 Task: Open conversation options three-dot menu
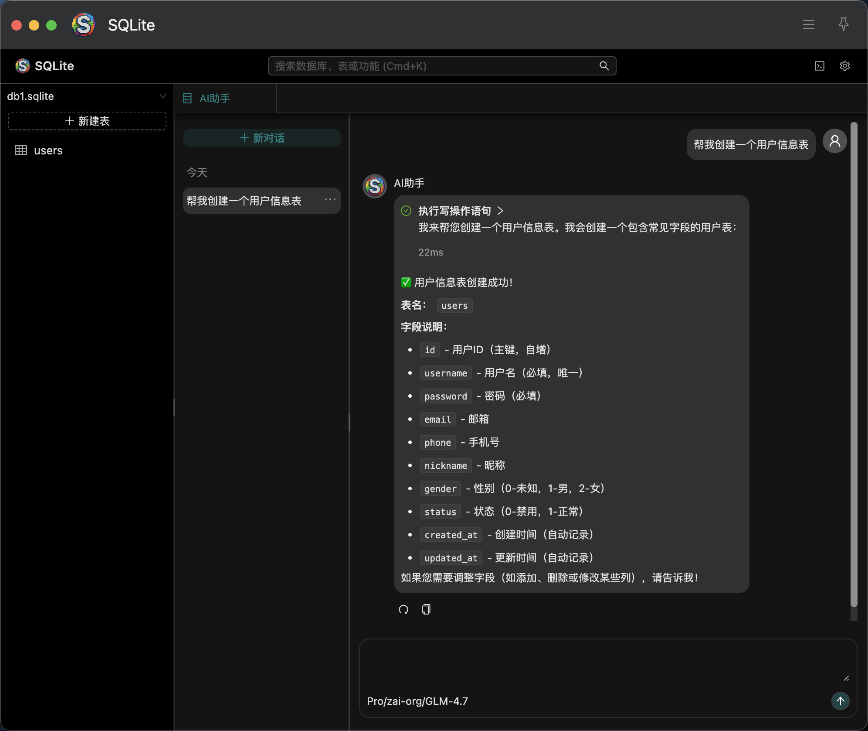tap(330, 200)
